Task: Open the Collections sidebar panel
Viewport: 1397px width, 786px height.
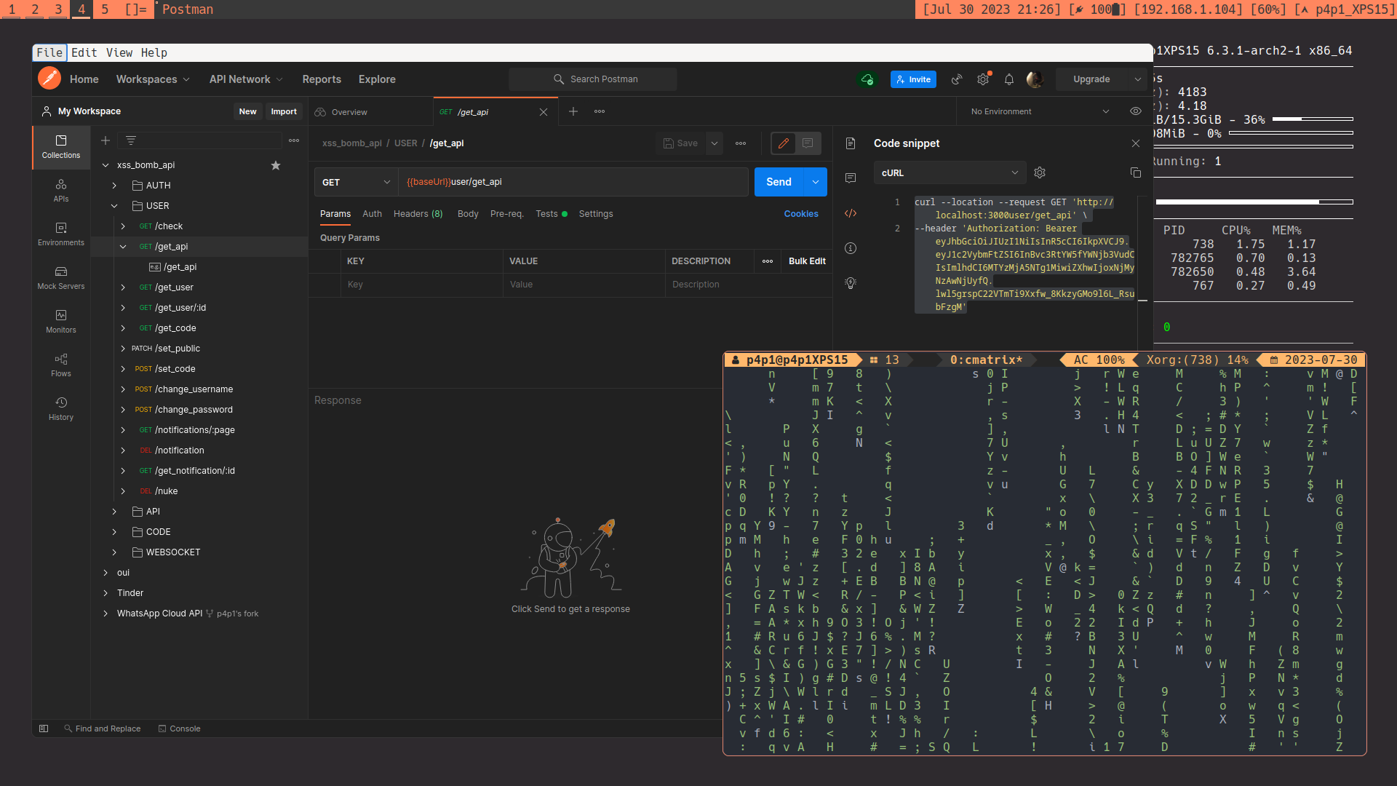Action: pyautogui.click(x=61, y=146)
